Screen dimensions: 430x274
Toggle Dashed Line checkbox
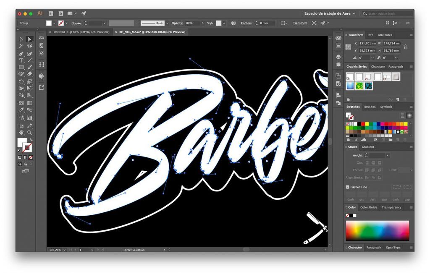tap(347, 187)
